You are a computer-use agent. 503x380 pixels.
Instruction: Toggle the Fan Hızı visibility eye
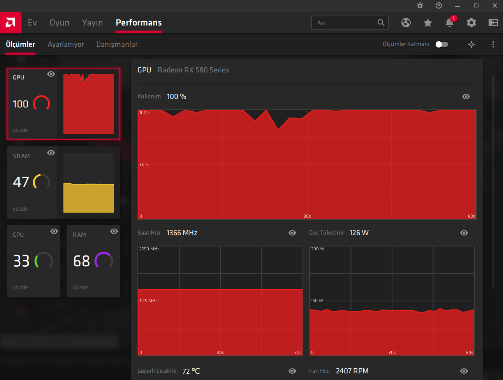pyautogui.click(x=464, y=371)
